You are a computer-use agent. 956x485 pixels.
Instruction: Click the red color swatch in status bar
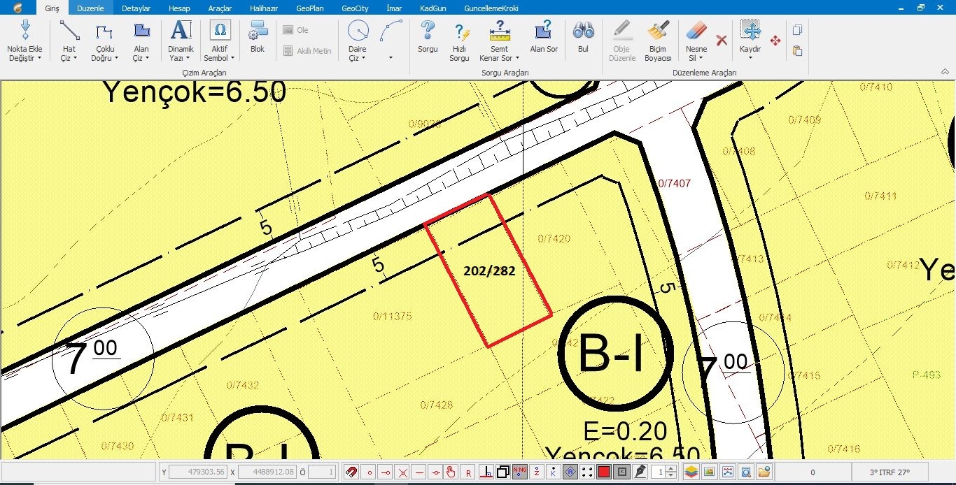(x=604, y=472)
